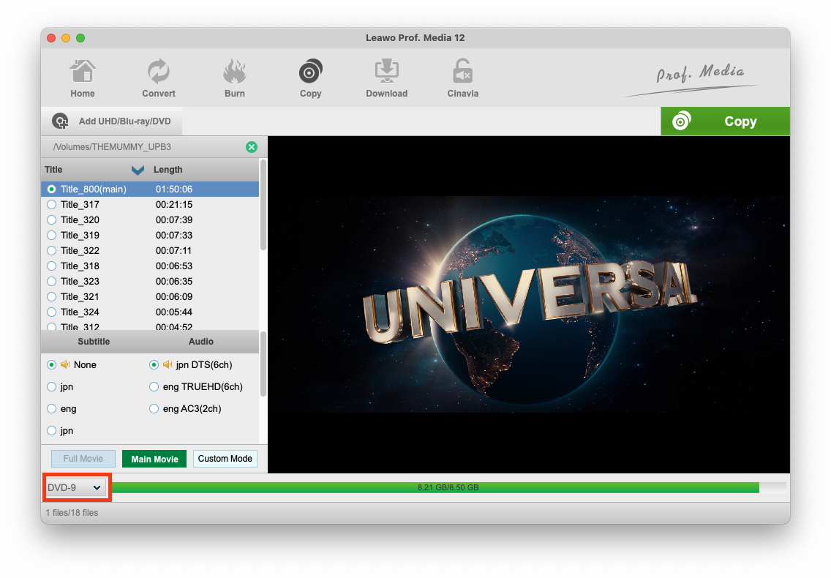
Task: Open the Download module icon
Action: point(387,72)
